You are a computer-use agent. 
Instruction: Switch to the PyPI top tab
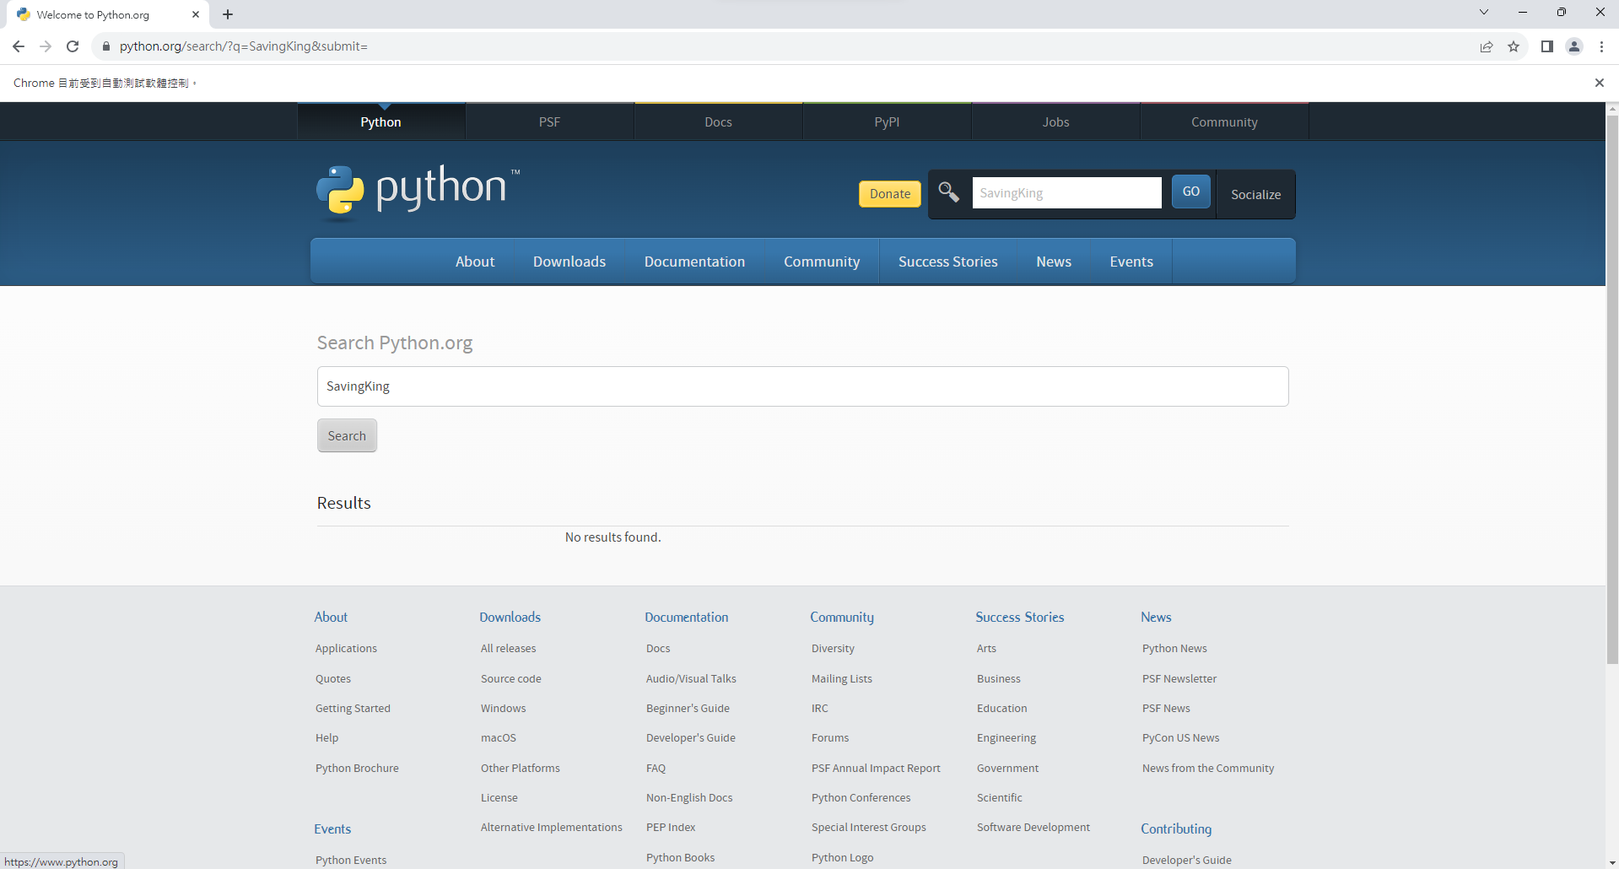click(x=887, y=121)
